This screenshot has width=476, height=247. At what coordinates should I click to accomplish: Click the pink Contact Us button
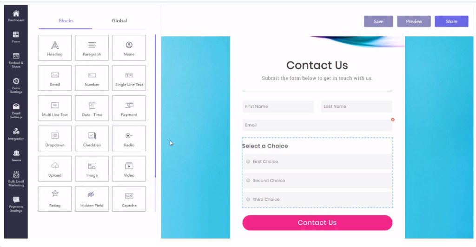click(x=317, y=223)
